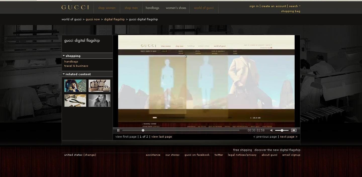Click the video progress bar handle
The height and width of the screenshot is (177, 362).
pyautogui.click(x=143, y=130)
